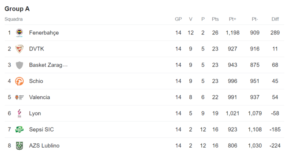Open the AZS Lublino team name
288x157 pixels.
[44, 146]
